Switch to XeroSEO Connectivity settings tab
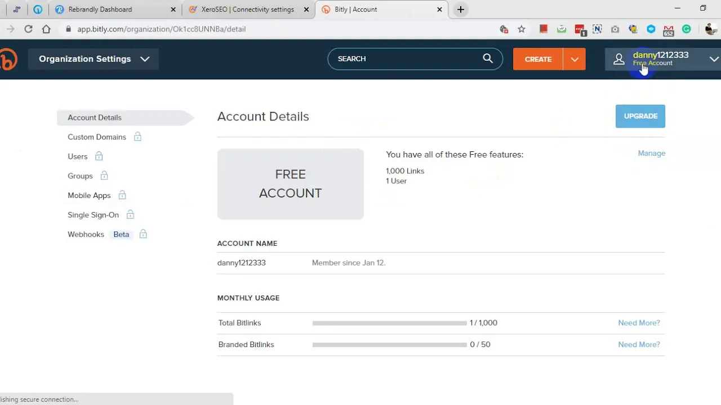 (248, 10)
